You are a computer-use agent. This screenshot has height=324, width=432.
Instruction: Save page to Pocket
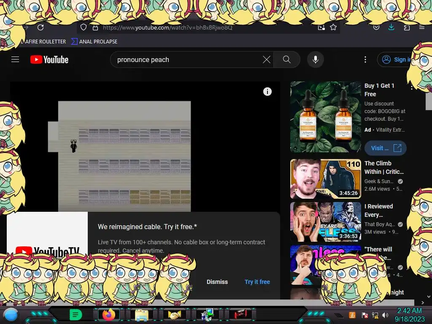pos(376,27)
